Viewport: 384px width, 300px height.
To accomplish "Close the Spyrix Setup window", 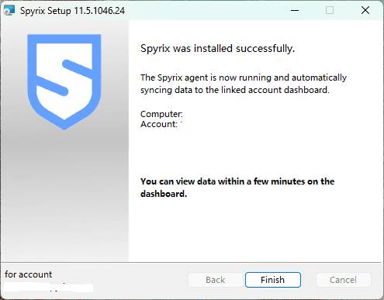I will (365, 10).
